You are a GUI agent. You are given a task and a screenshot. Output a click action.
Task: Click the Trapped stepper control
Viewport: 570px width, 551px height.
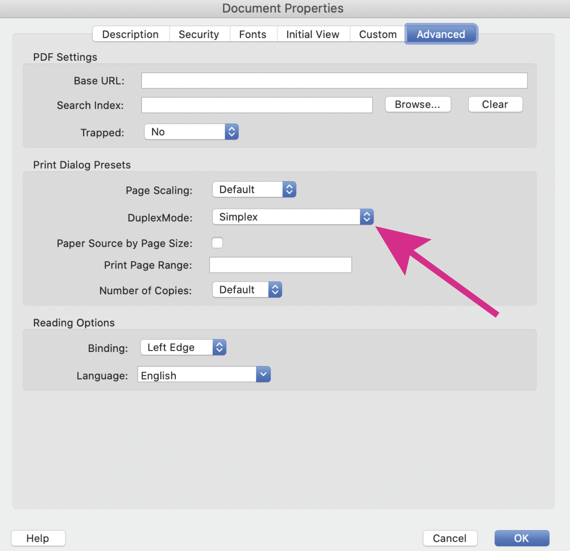click(231, 132)
